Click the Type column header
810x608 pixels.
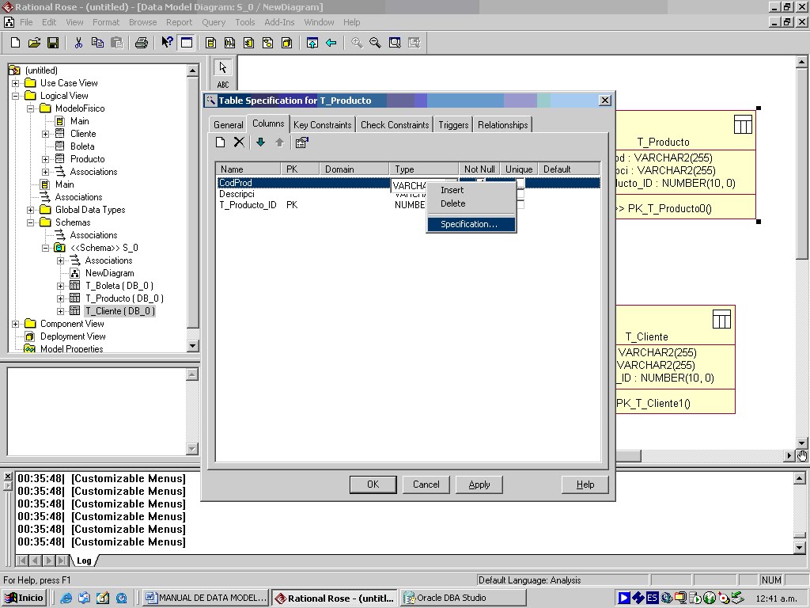coord(424,169)
